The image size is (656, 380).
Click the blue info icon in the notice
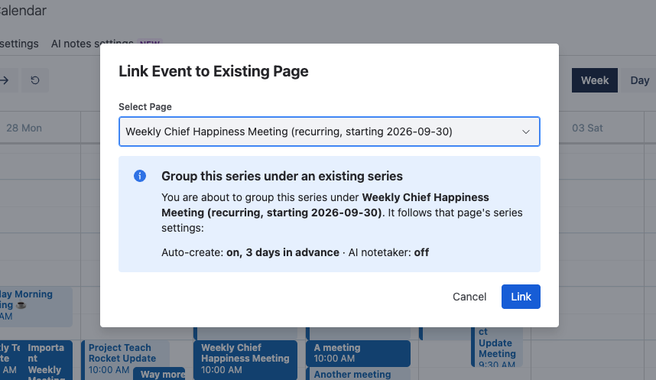140,176
